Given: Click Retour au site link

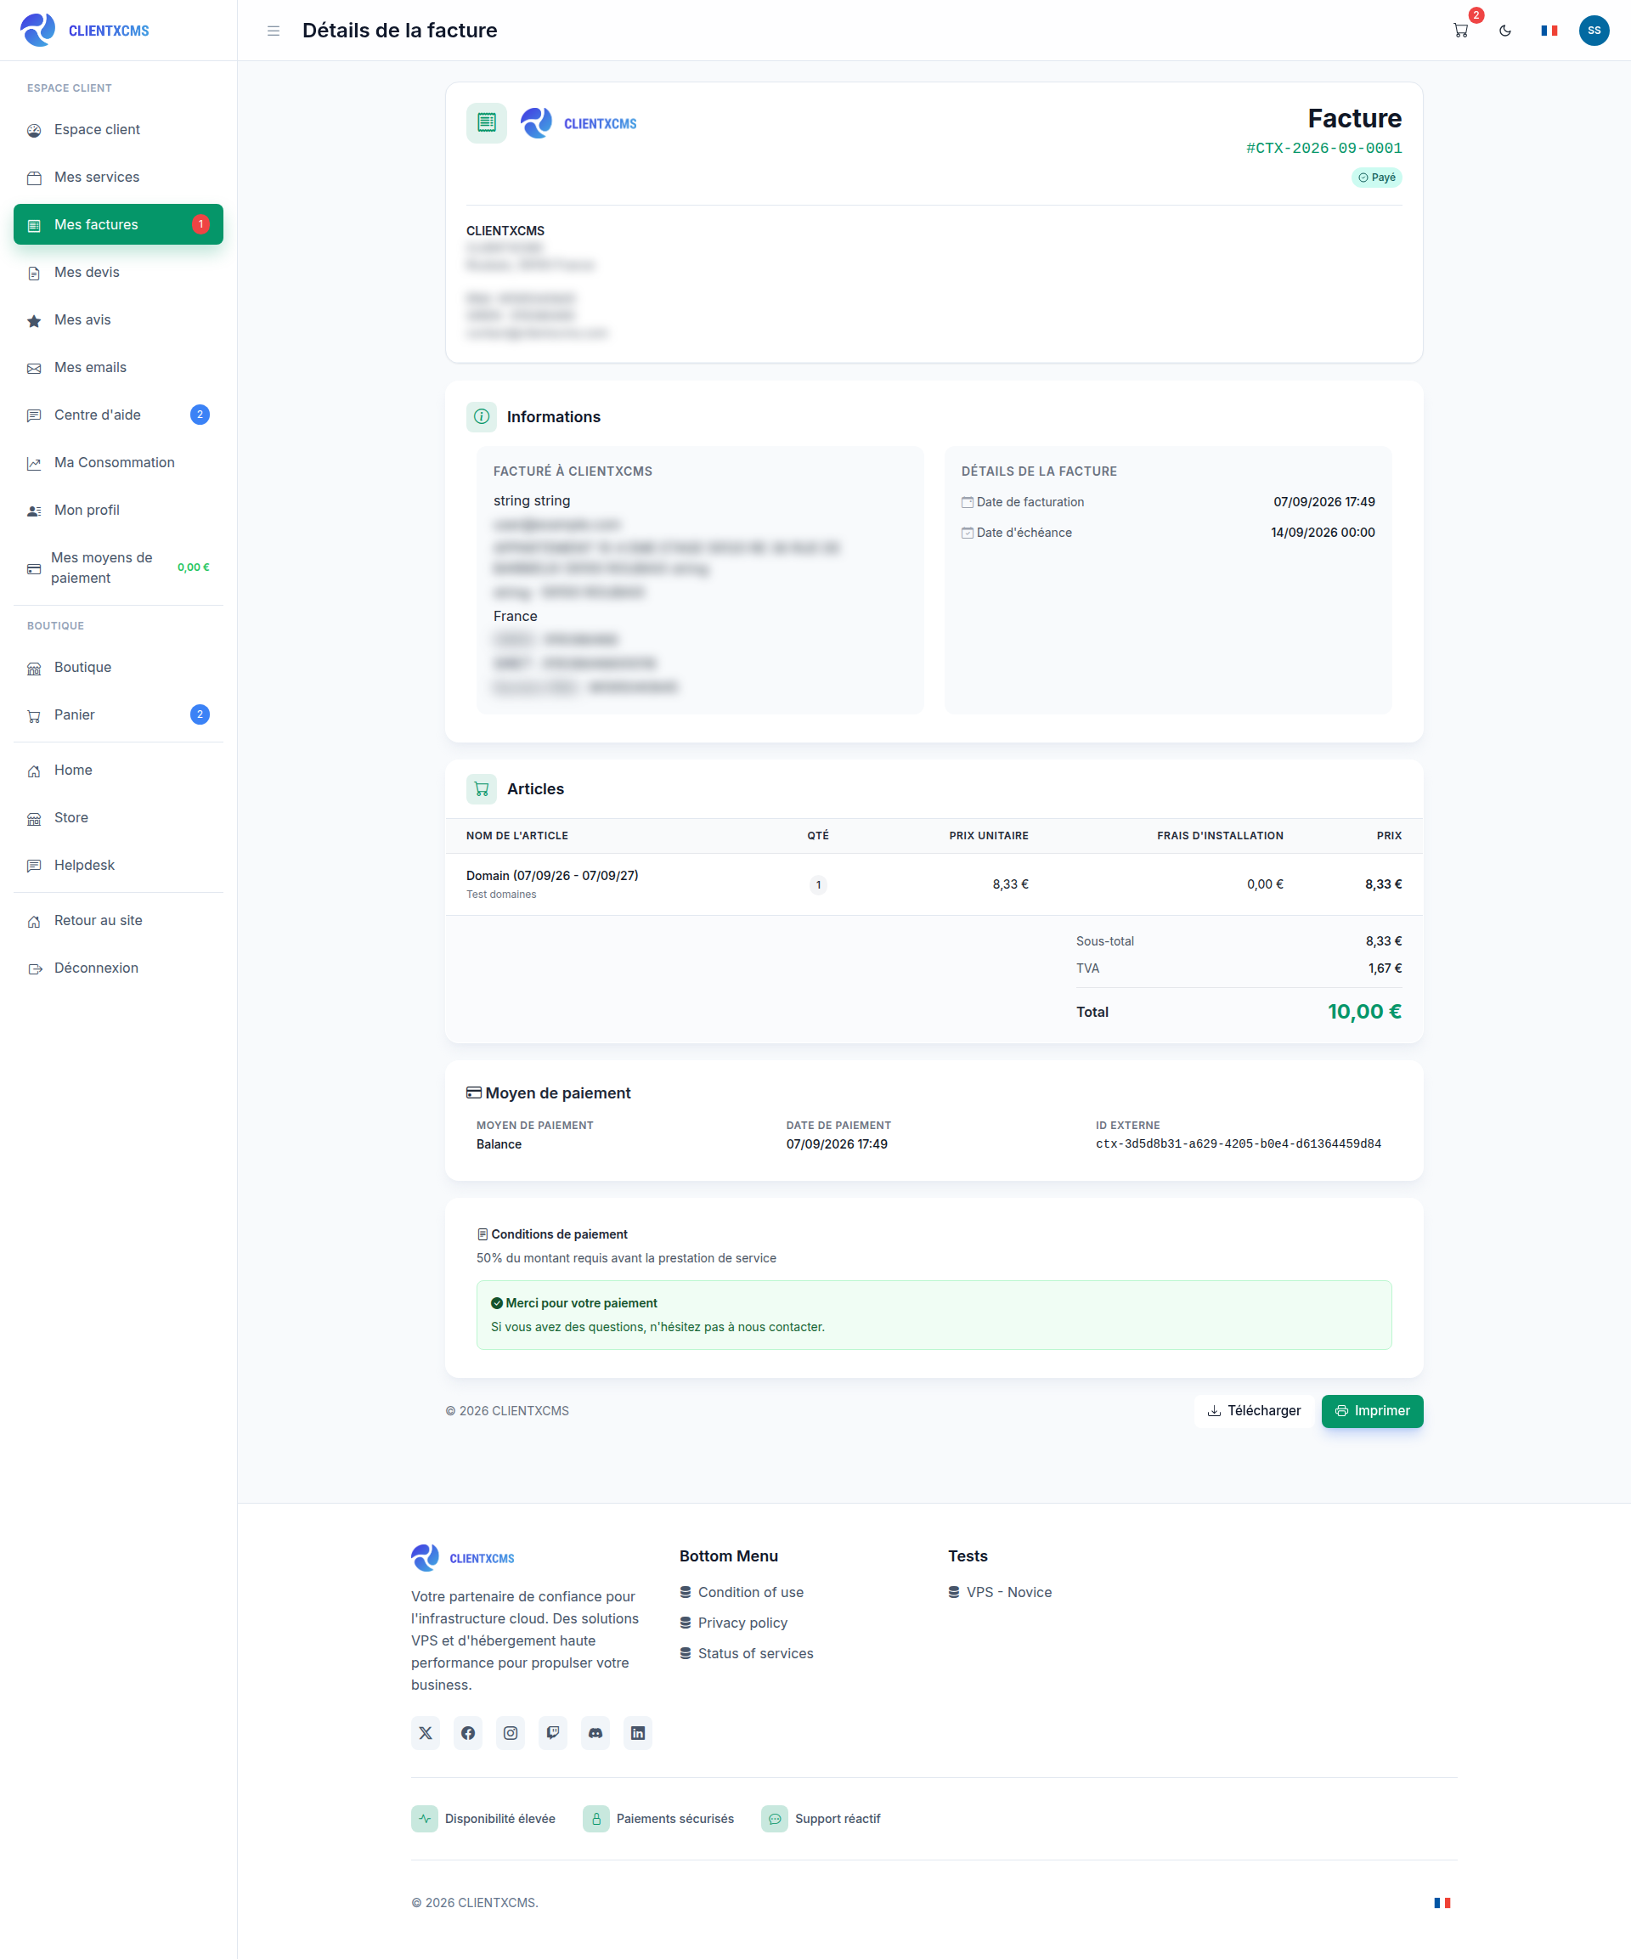Looking at the screenshot, I should pyautogui.click(x=118, y=920).
